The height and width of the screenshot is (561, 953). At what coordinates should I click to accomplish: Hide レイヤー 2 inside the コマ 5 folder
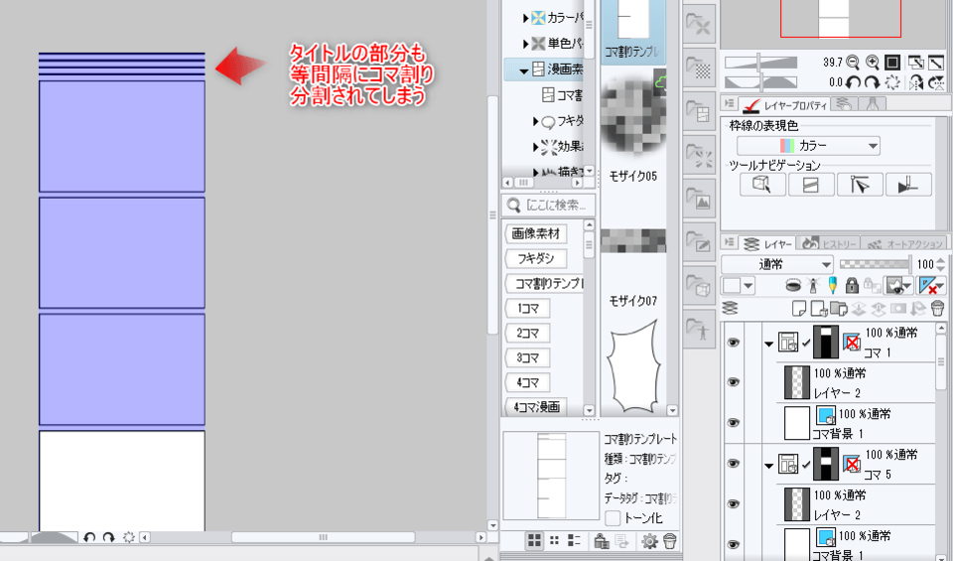(x=734, y=503)
